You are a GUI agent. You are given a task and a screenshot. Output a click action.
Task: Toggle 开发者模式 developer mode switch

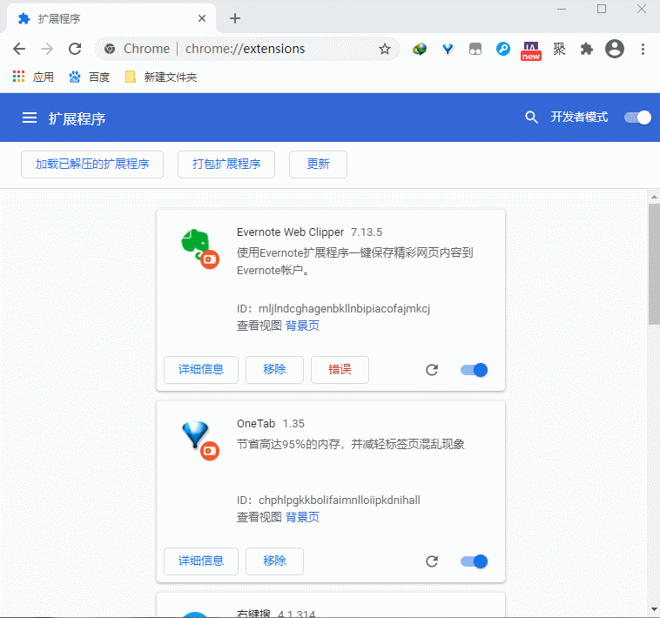pyautogui.click(x=637, y=118)
